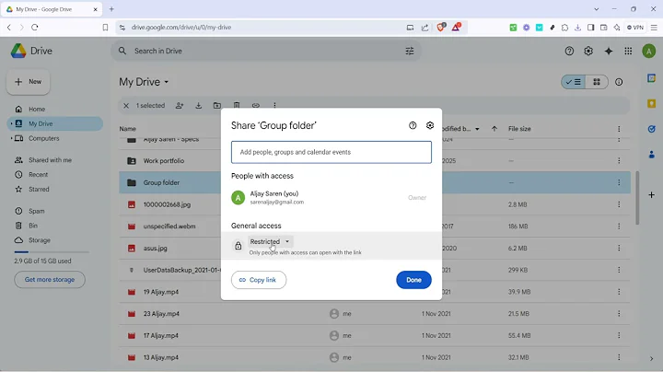Screen dimensions: 663x372
Task: Open Modified sort column dropdown
Action: point(477,129)
